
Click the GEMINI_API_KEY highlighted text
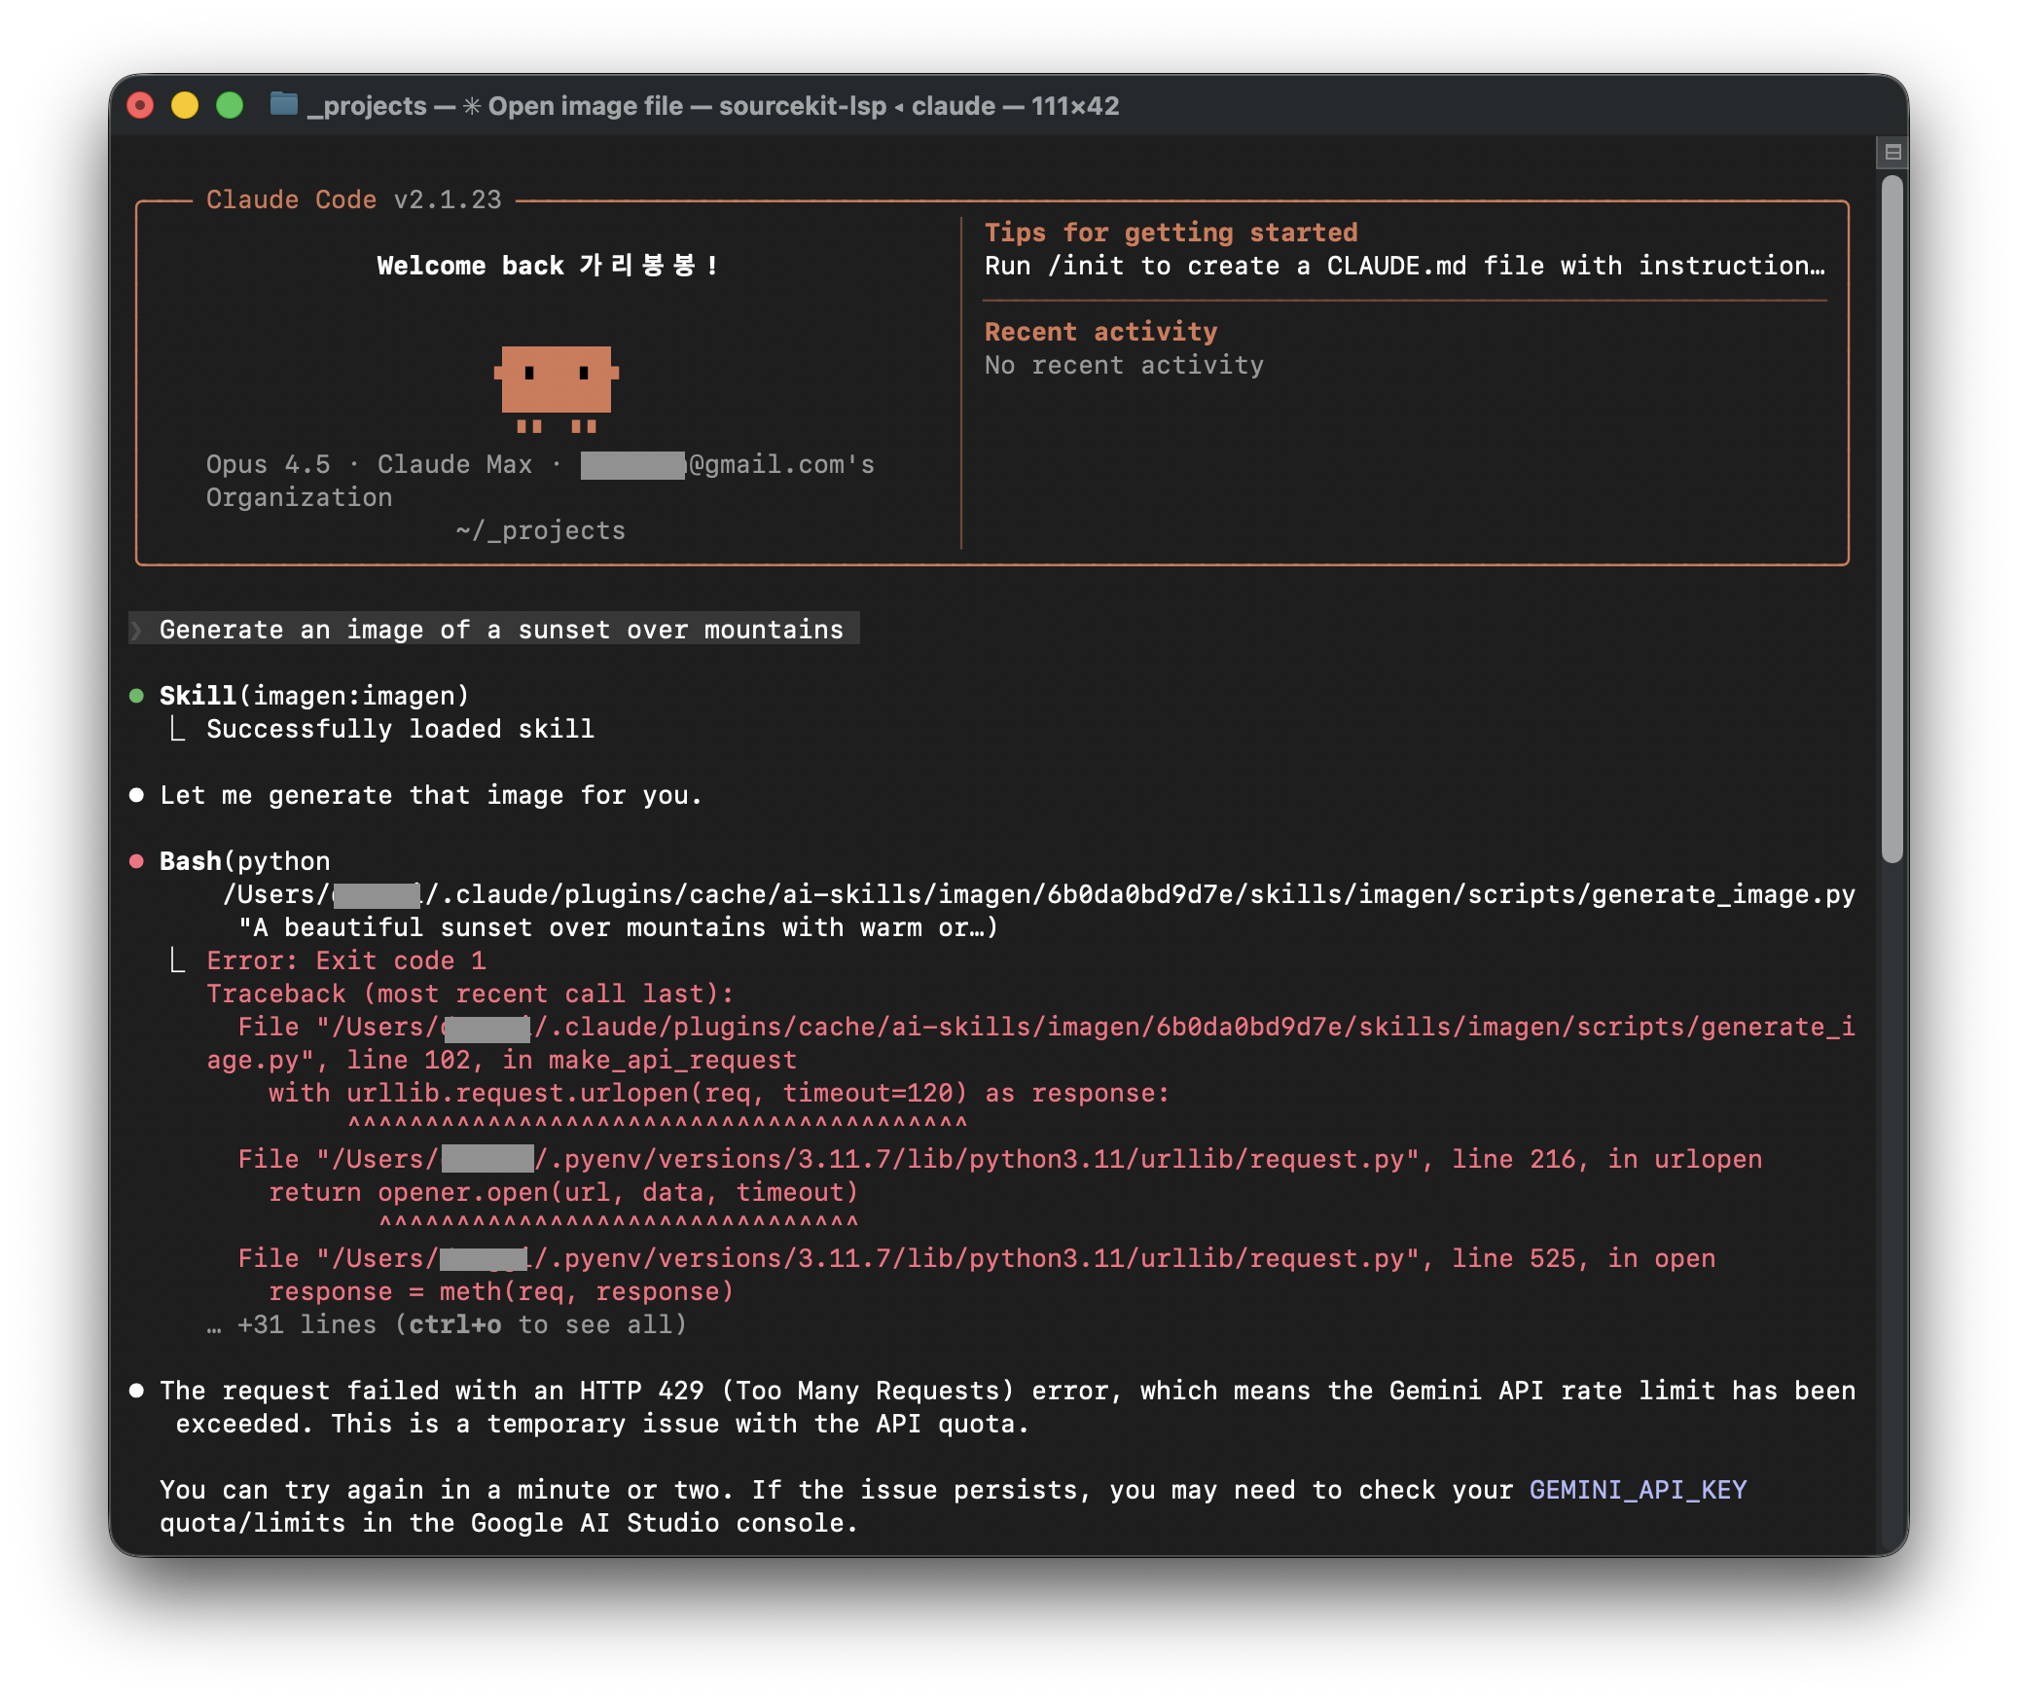click(x=1638, y=1490)
